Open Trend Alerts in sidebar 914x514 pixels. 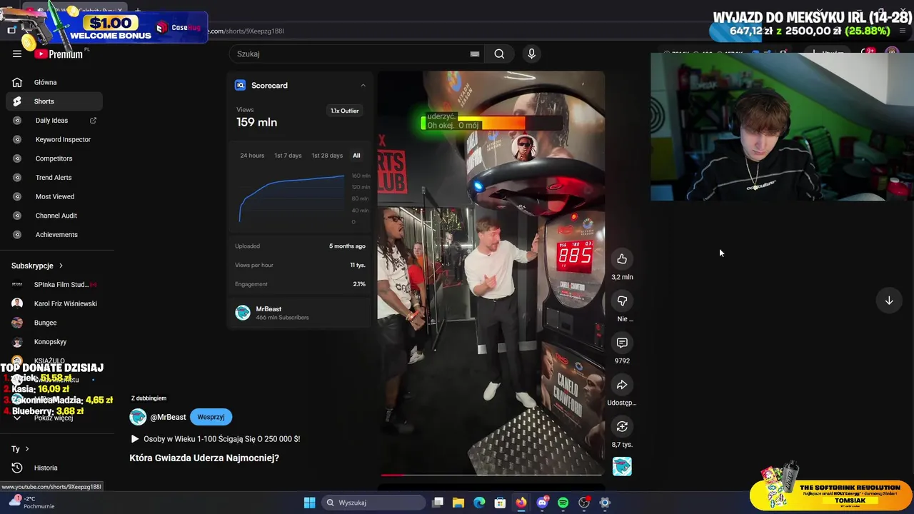(54, 177)
